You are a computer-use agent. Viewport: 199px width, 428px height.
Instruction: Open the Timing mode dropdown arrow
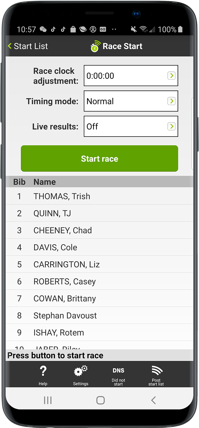(x=171, y=101)
